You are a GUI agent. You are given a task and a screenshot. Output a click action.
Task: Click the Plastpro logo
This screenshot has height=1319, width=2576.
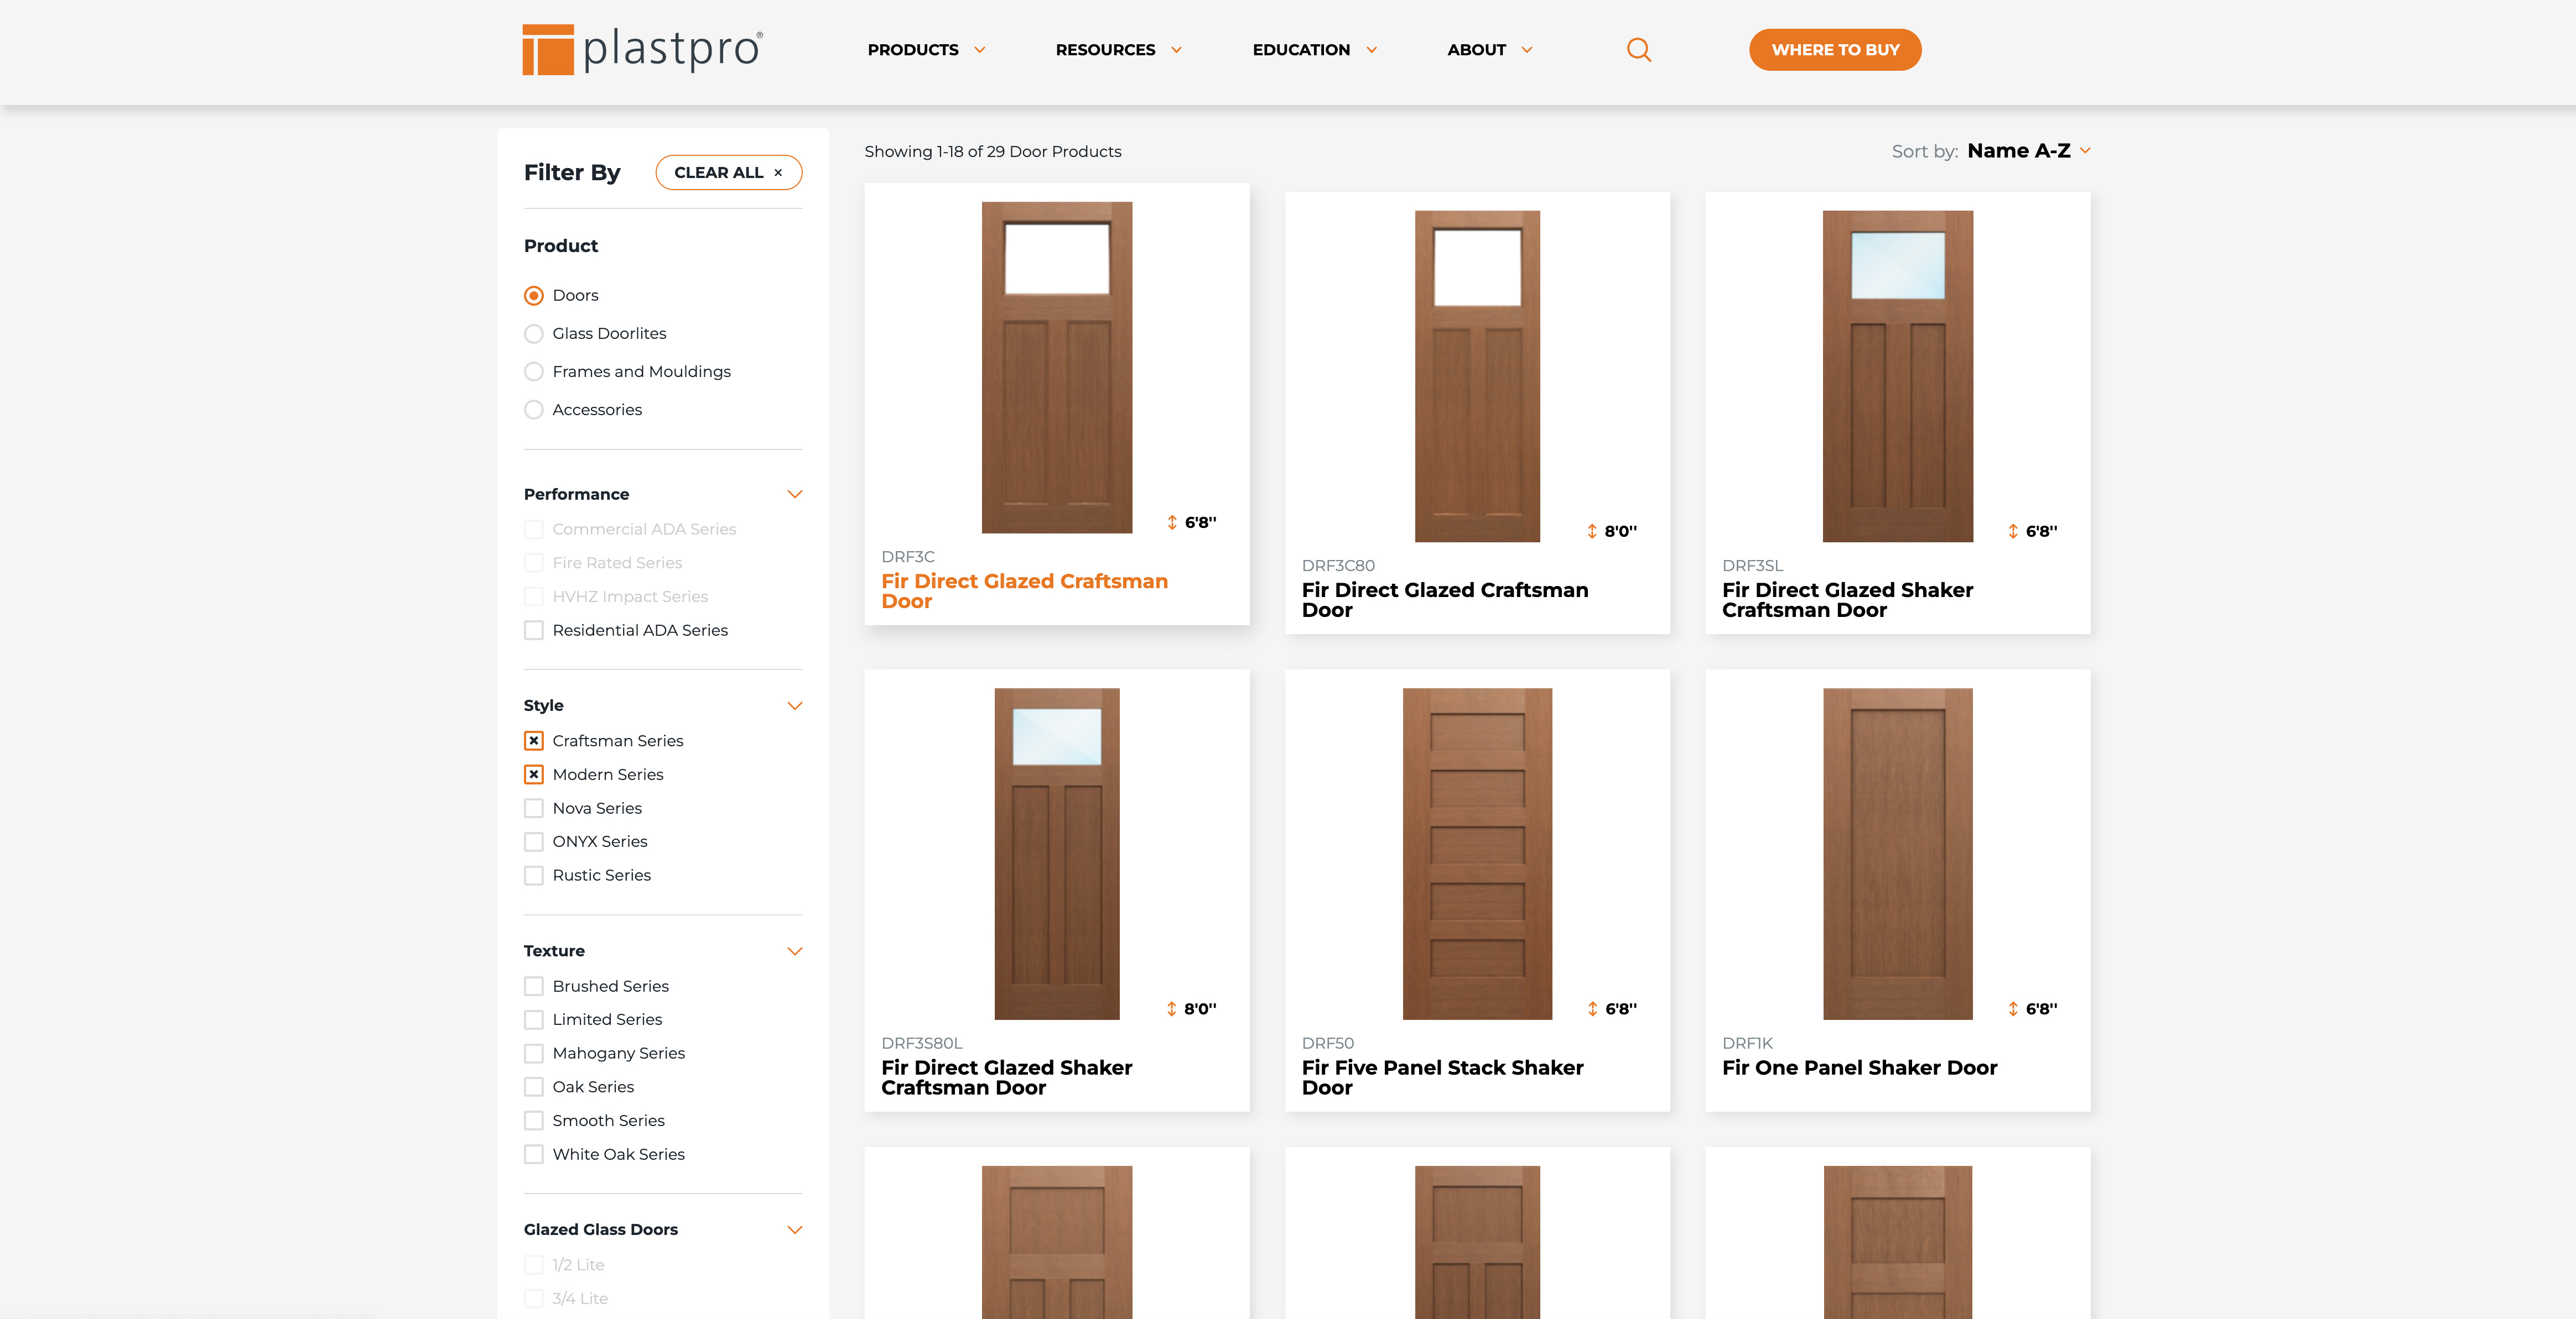point(642,49)
